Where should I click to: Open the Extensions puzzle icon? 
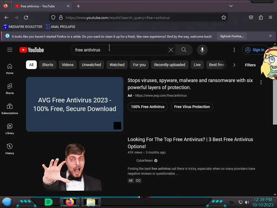261,18
